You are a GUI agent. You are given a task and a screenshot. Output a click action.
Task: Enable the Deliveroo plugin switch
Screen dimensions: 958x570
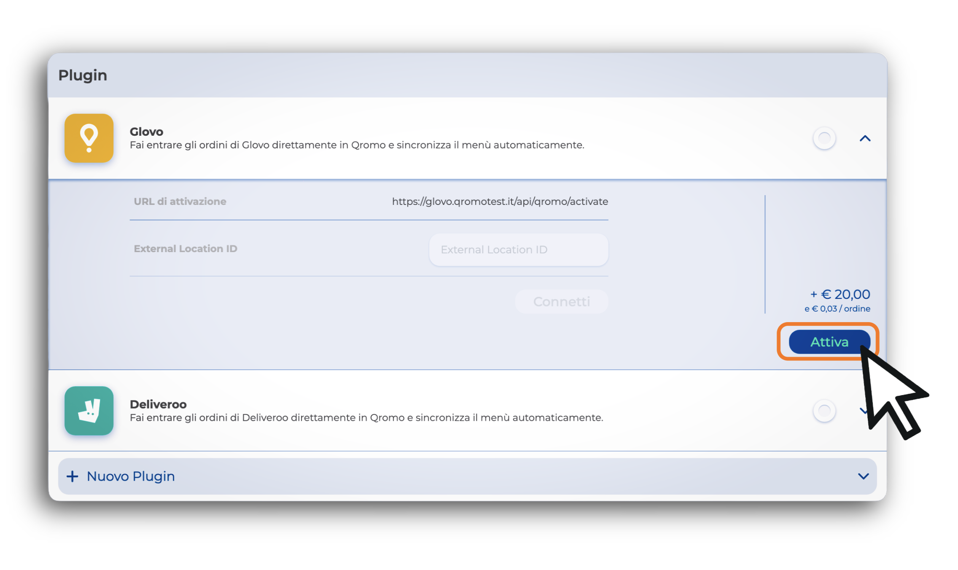tap(824, 411)
